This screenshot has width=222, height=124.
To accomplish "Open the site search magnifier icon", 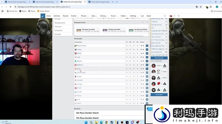I will 165,16.
